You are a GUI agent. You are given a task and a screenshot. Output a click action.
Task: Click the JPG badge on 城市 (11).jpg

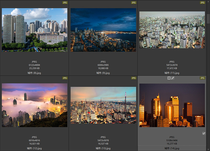(202, 3)
